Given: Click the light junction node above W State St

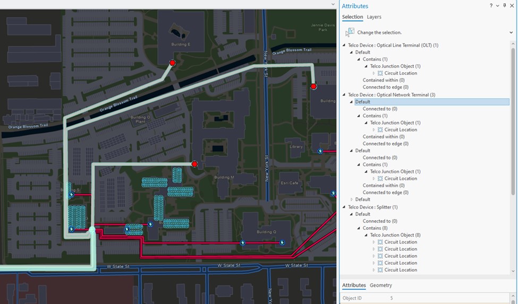Looking at the screenshot, I should tap(92, 230).
